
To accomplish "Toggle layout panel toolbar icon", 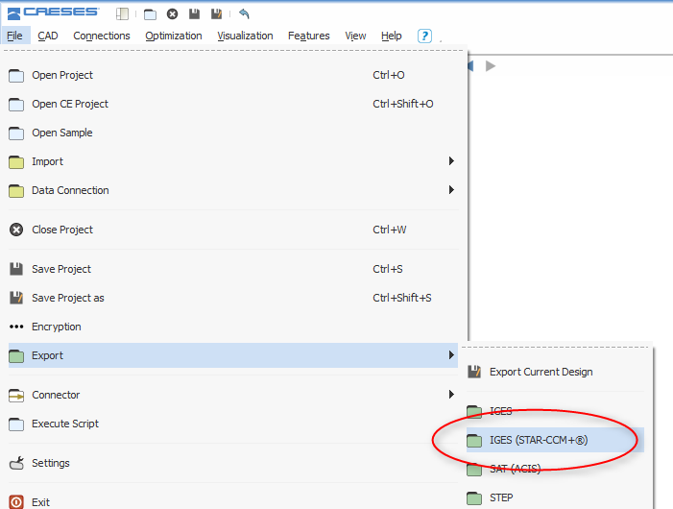I will click(x=122, y=14).
